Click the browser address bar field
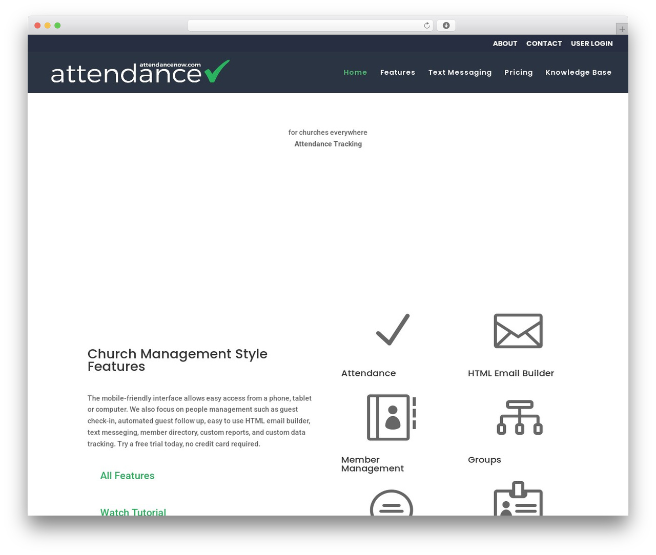 311,26
